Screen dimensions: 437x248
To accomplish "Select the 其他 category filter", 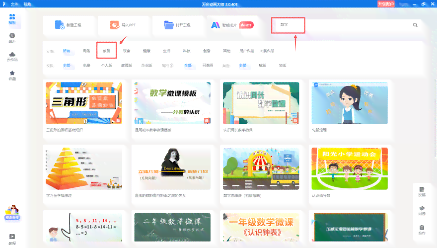I will click(227, 51).
